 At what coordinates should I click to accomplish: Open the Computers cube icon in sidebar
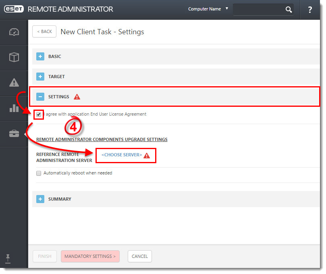click(x=14, y=57)
